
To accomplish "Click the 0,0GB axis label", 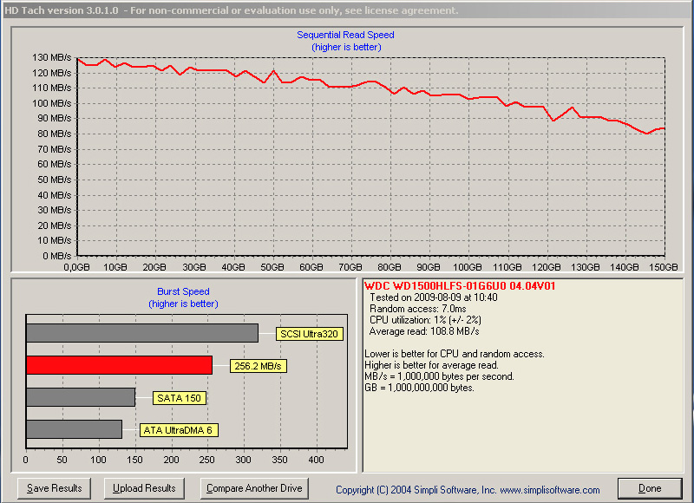I will click(x=77, y=267).
